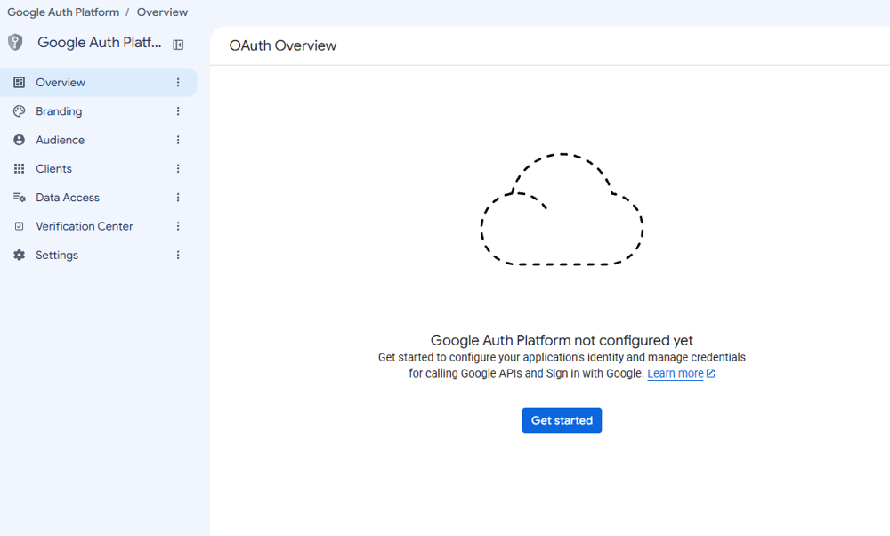Screen dimensions: 890x536
Task: Click the Overview dashboard icon
Action: click(19, 82)
